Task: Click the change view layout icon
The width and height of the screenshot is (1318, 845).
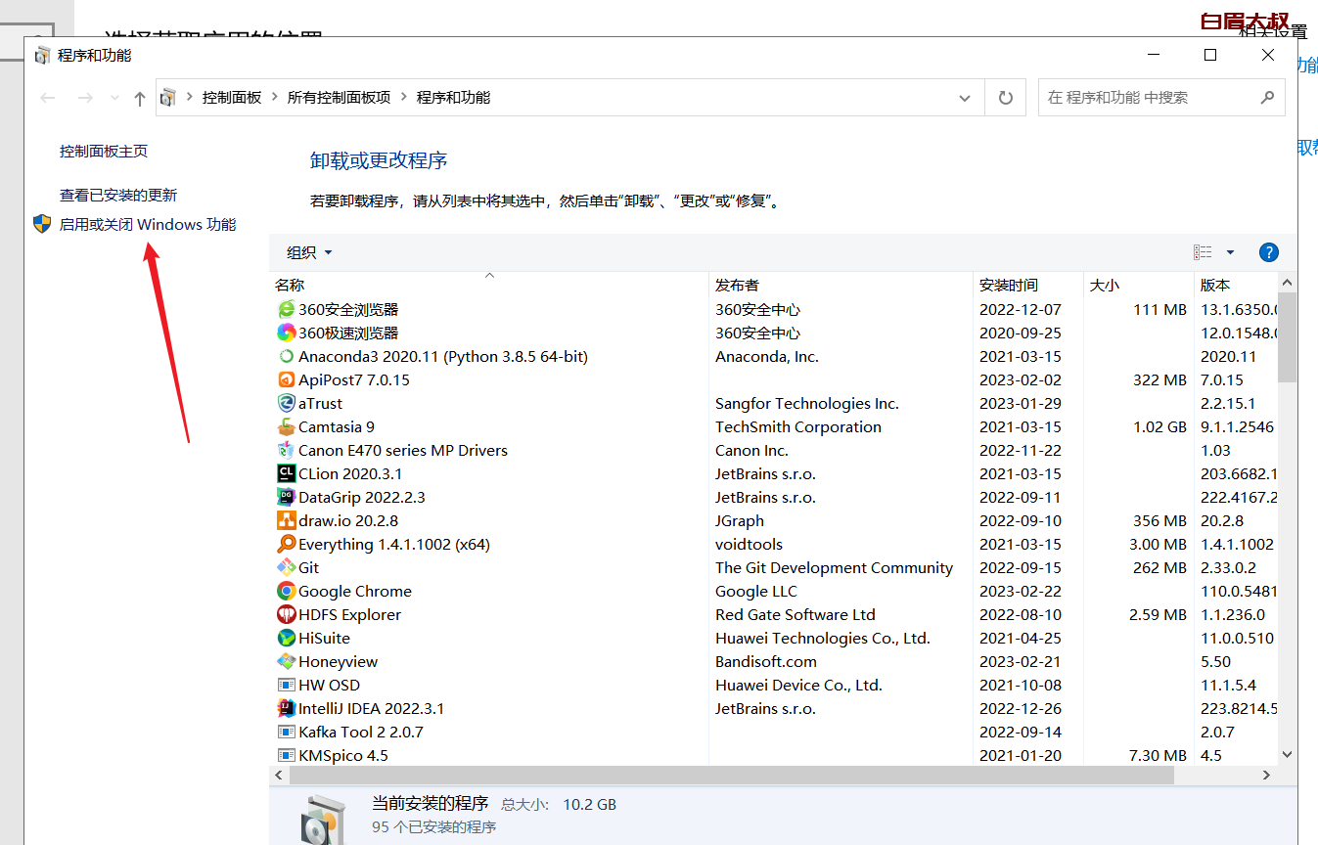Action: coord(1203,252)
